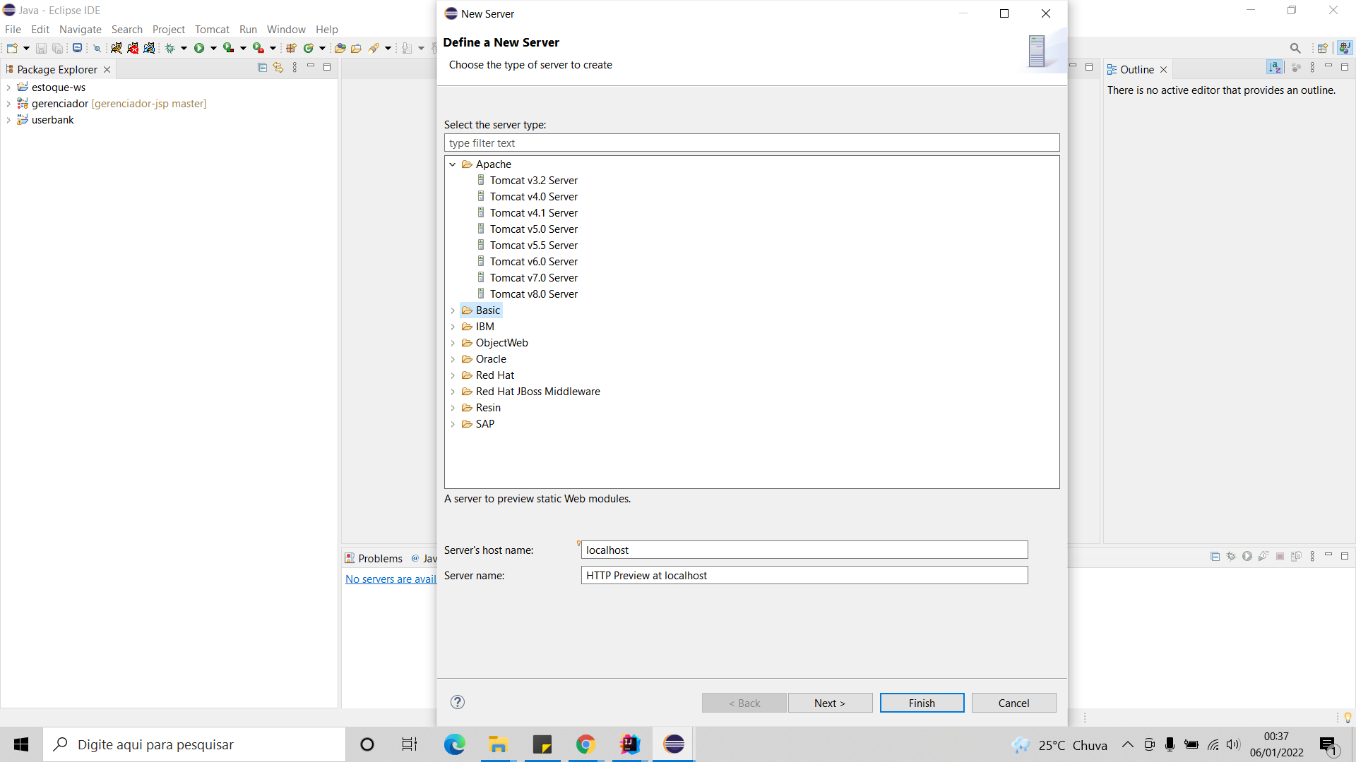Viewport: 1356px width, 762px height.
Task: Select the Java perspective icon
Action: point(1345,48)
